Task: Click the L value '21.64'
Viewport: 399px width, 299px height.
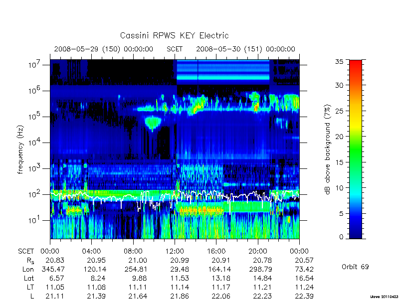Action: click(138, 296)
